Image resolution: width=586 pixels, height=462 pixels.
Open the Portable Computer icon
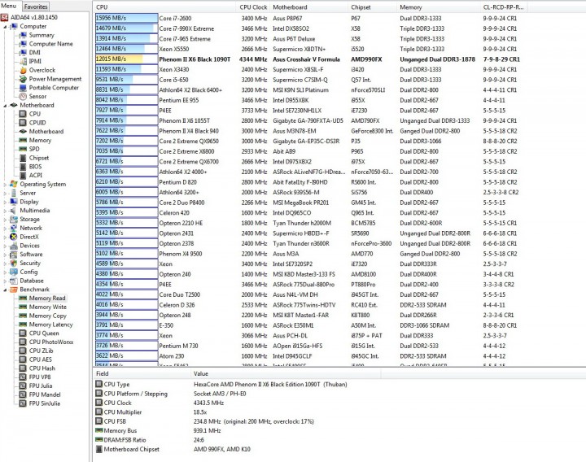coord(23,88)
